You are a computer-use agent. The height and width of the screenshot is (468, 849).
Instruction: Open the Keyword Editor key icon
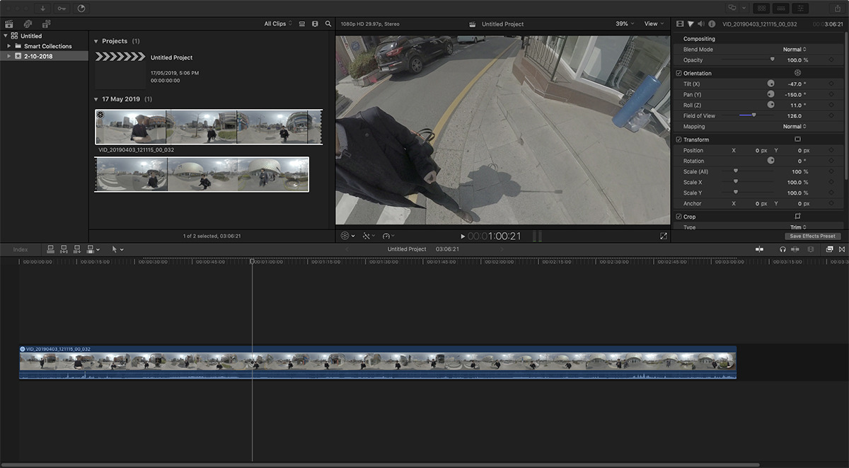coord(62,8)
